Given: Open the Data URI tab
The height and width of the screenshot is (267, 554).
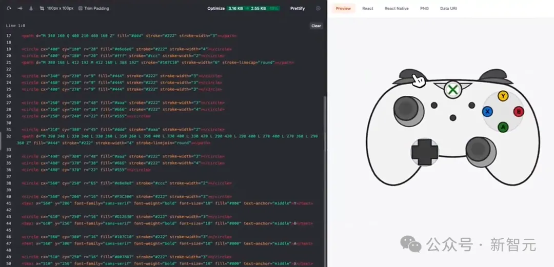Looking at the screenshot, I should tap(449, 9).
